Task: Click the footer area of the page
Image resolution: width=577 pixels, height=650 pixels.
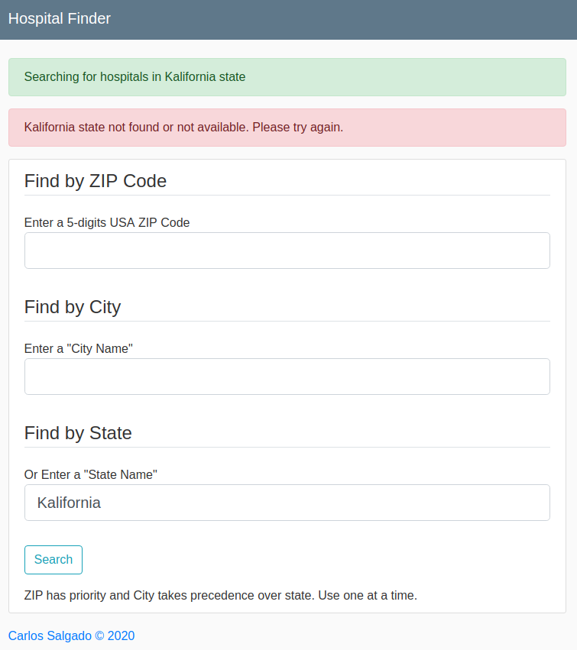Action: (x=287, y=635)
